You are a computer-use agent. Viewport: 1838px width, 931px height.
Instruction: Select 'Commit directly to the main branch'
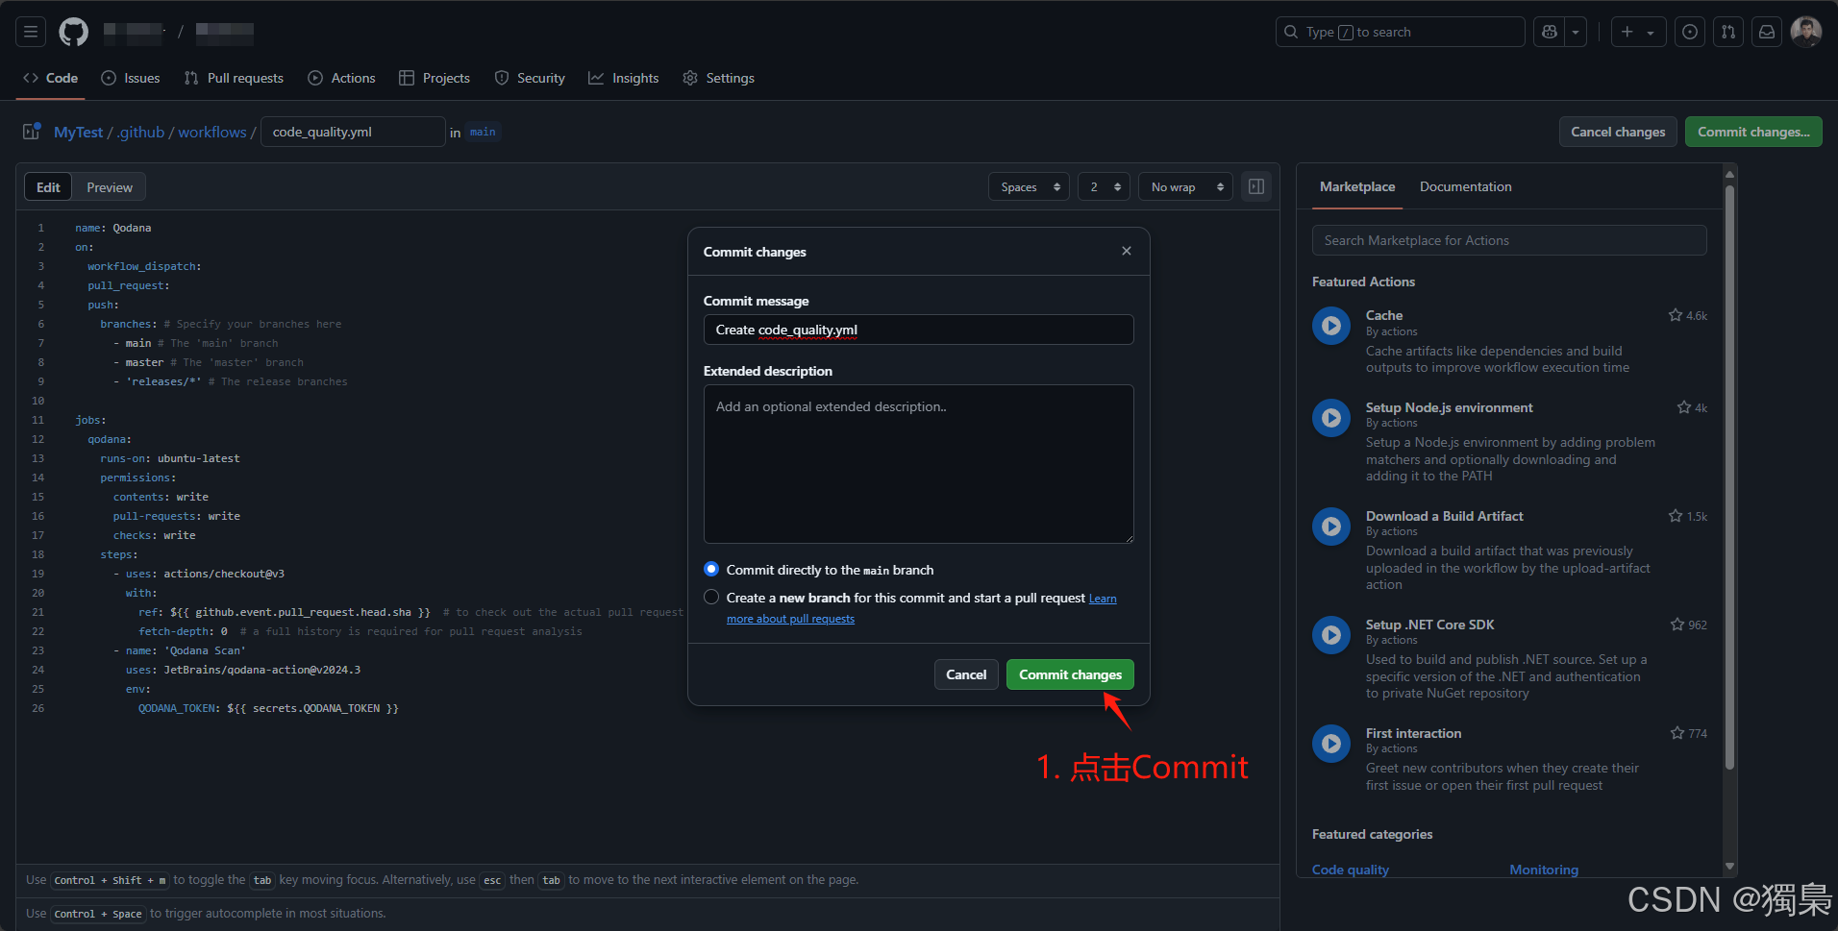711,569
